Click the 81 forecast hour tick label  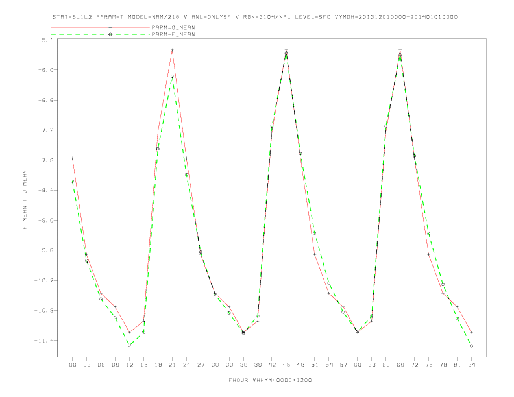458,365
